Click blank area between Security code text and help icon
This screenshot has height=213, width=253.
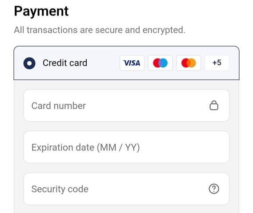click(x=149, y=189)
